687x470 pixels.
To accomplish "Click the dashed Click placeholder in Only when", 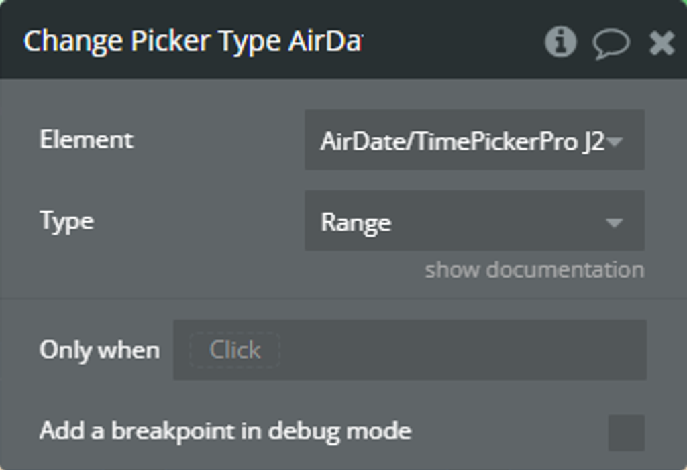I will click(x=235, y=350).
